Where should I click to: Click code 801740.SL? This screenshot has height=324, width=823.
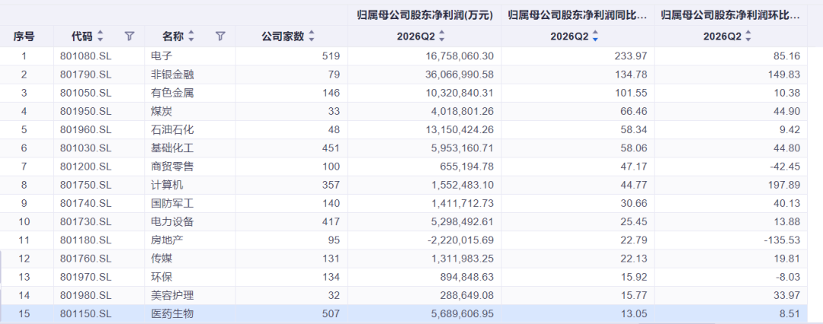click(x=85, y=203)
